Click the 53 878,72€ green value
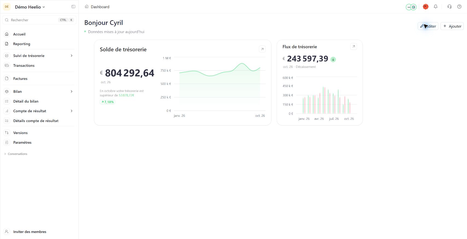Screen dimensions: 467x239 [126, 95]
